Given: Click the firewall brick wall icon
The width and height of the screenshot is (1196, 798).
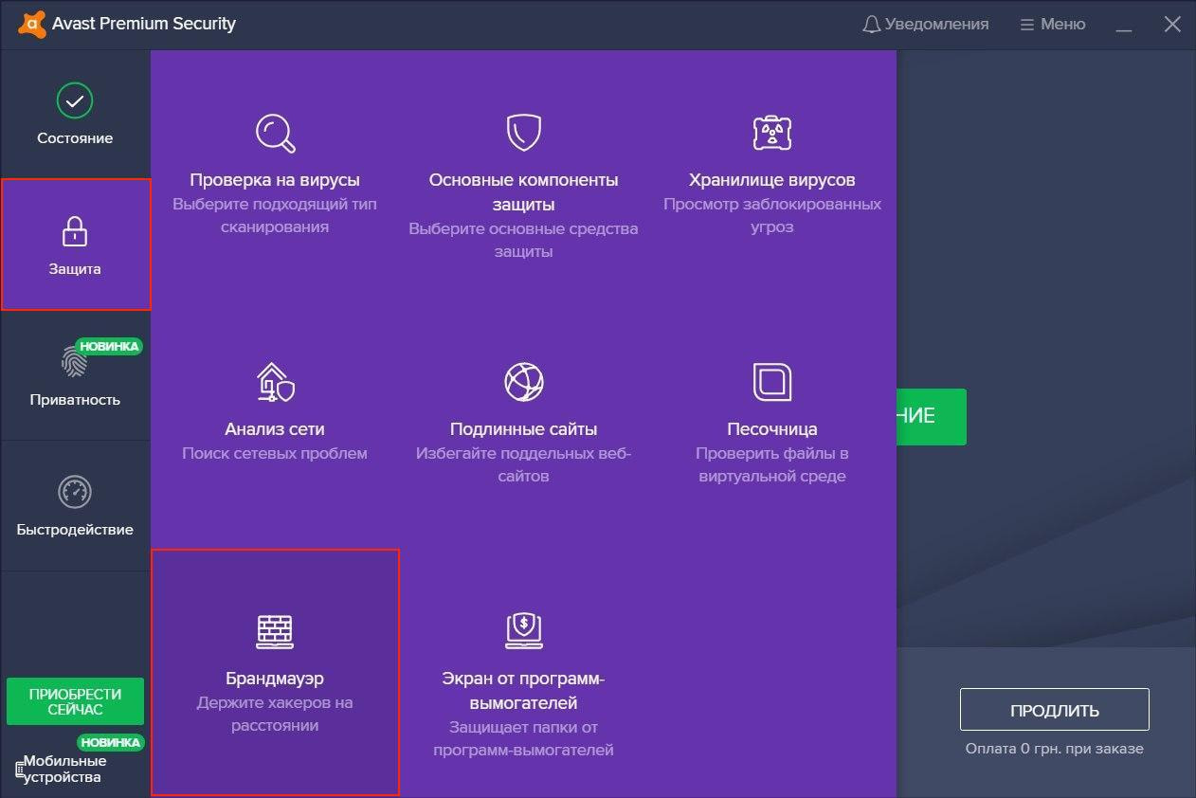Looking at the screenshot, I should tap(275, 631).
